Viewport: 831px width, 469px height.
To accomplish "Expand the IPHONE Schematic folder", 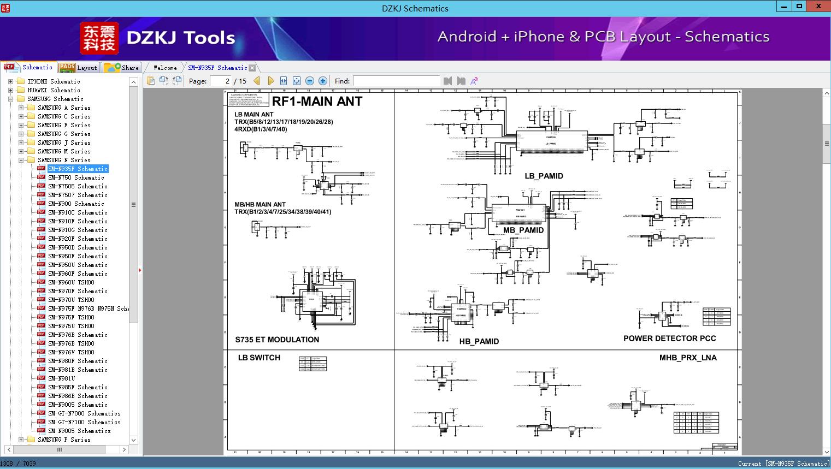I will click(x=11, y=81).
